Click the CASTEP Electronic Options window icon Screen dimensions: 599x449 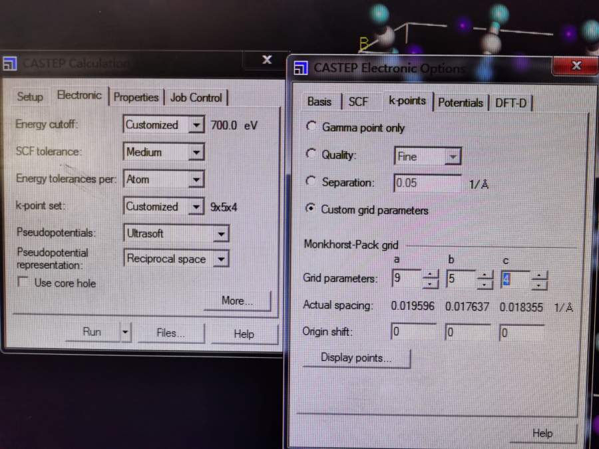click(x=301, y=69)
